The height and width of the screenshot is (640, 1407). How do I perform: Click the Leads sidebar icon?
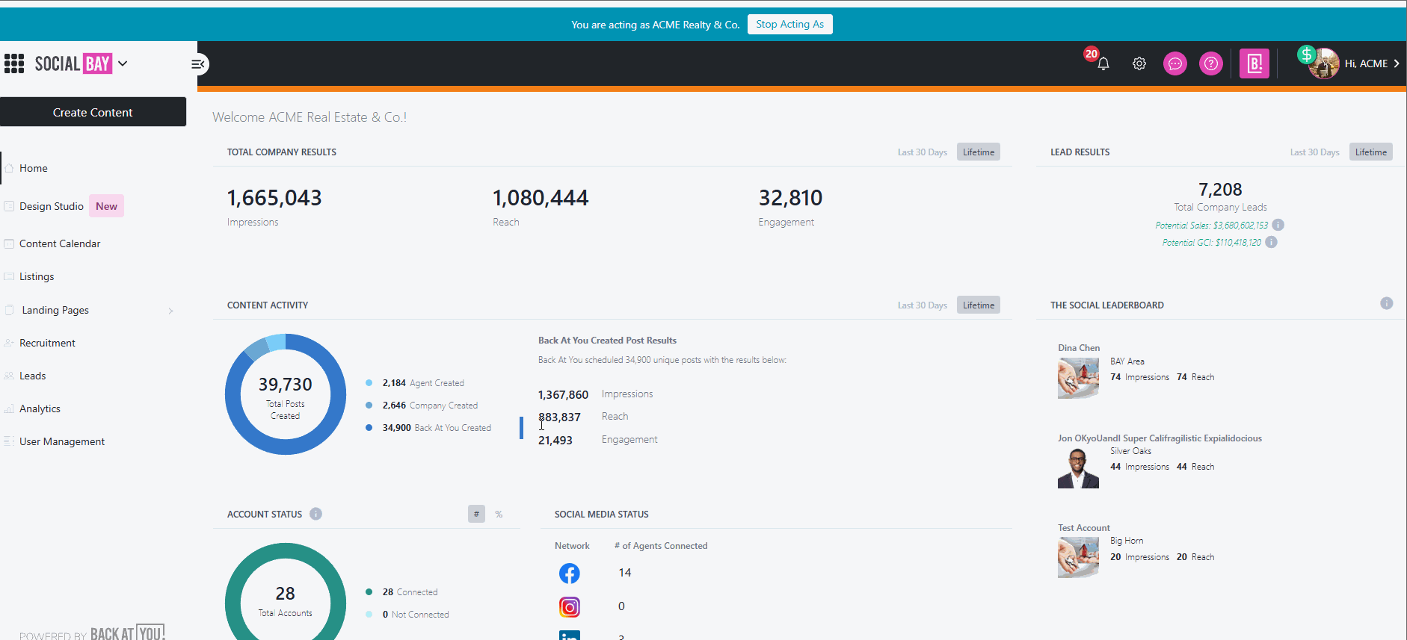(9, 376)
